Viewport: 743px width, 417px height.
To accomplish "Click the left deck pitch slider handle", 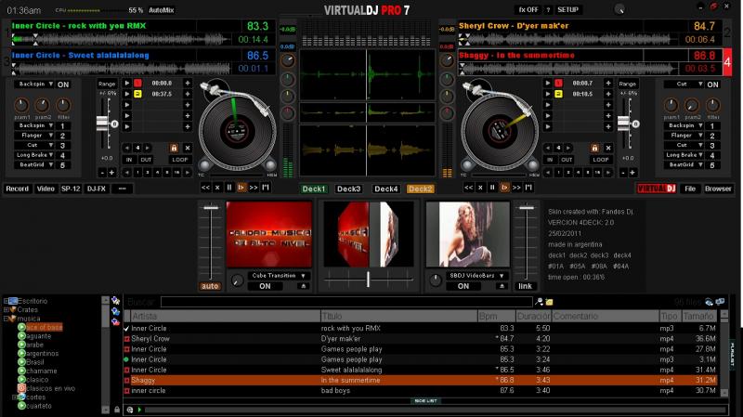I will point(103,124).
